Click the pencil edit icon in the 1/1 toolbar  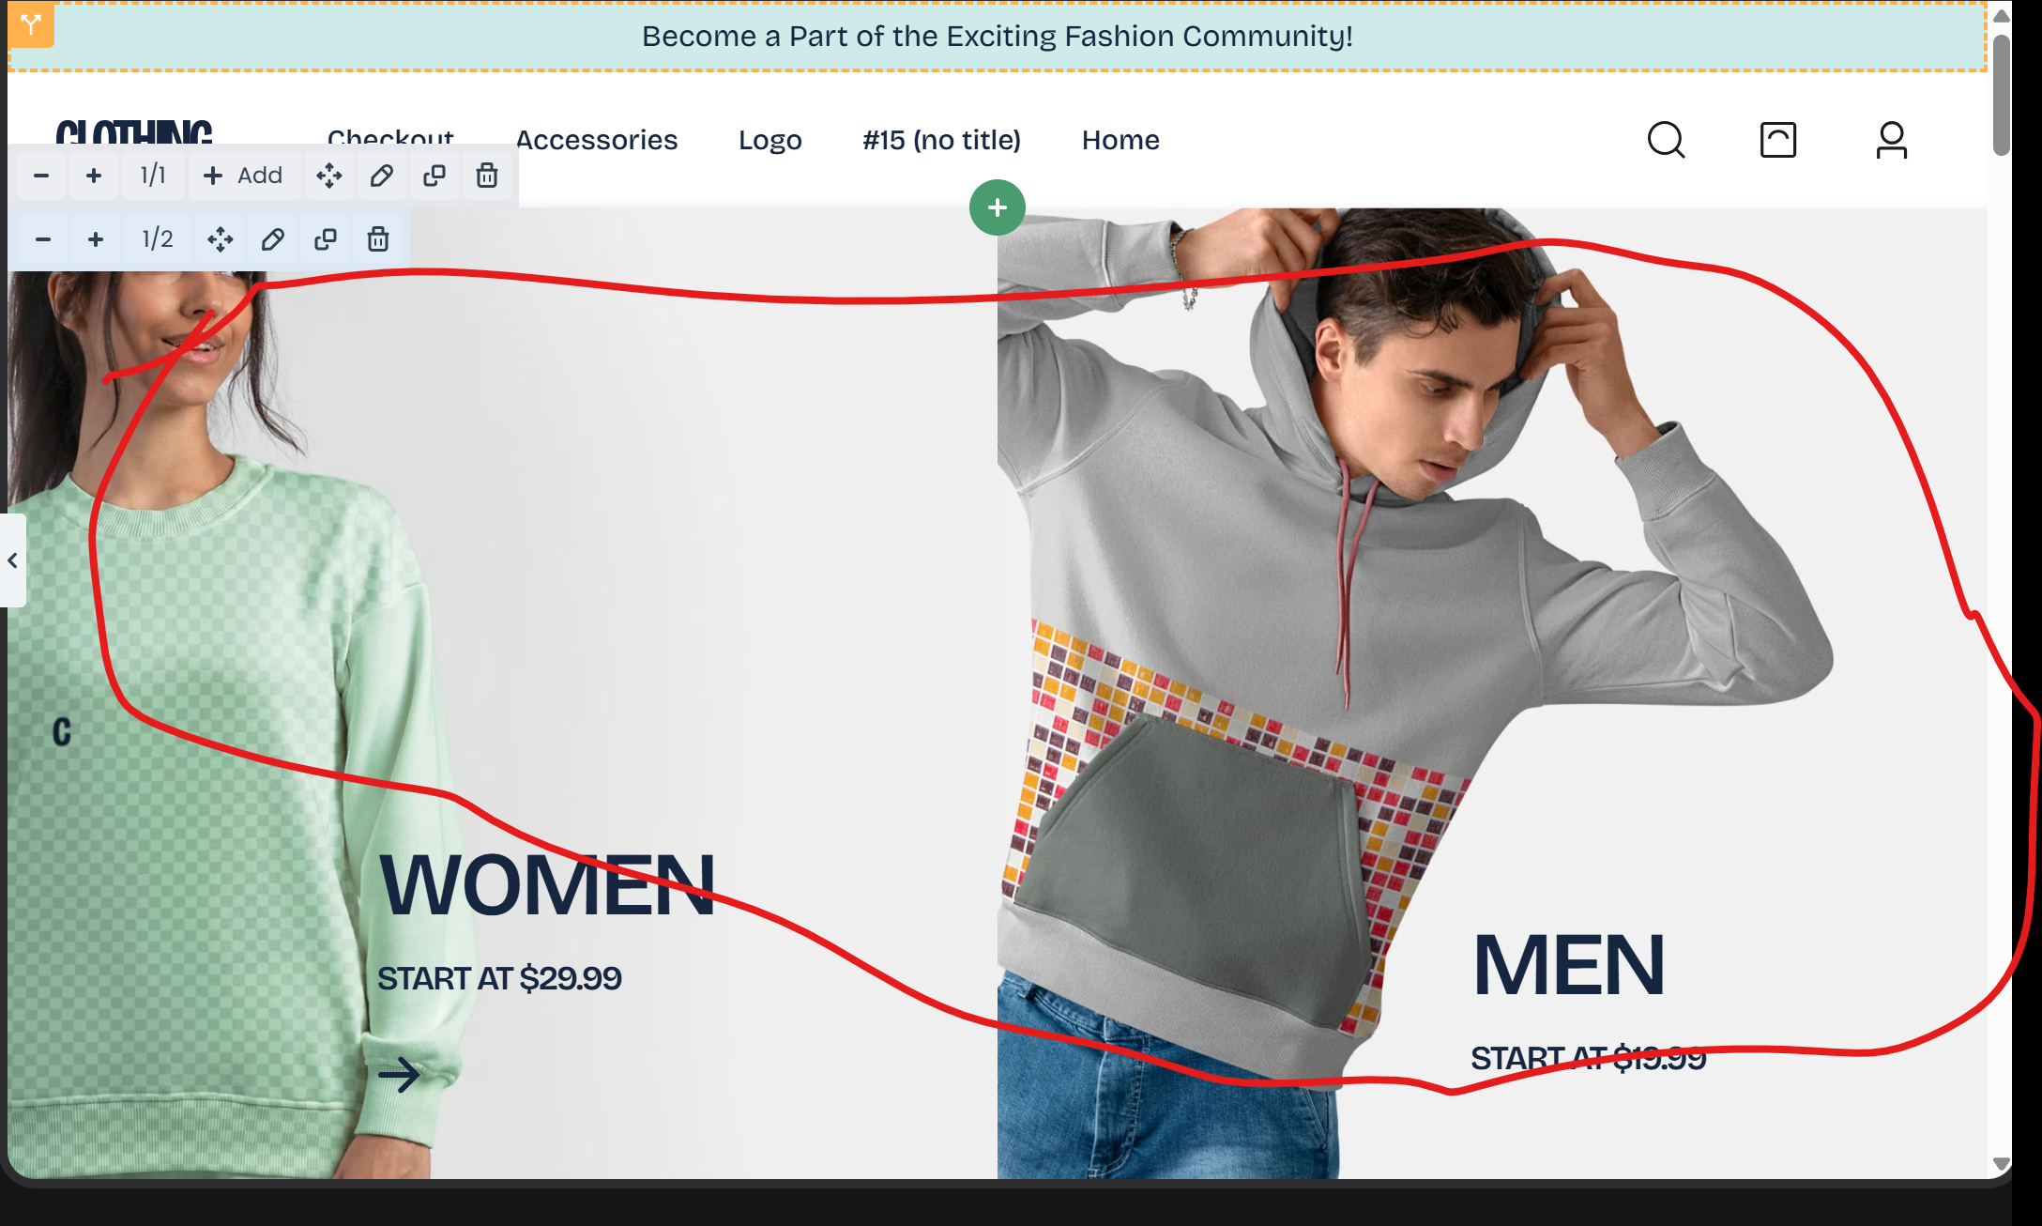coord(381,176)
